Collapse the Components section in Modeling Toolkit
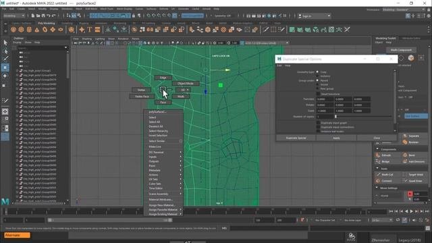The height and width of the screenshot is (243, 432). point(377,149)
